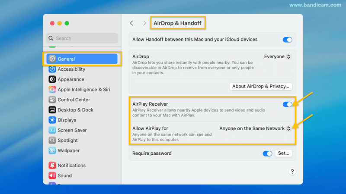Click the Accessibility icon in sidebar
Viewport: 346px width, 194px height.
click(x=52, y=69)
